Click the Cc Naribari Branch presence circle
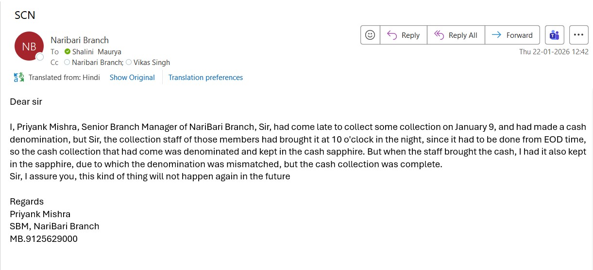The width and height of the screenshot is (593, 270). click(67, 63)
